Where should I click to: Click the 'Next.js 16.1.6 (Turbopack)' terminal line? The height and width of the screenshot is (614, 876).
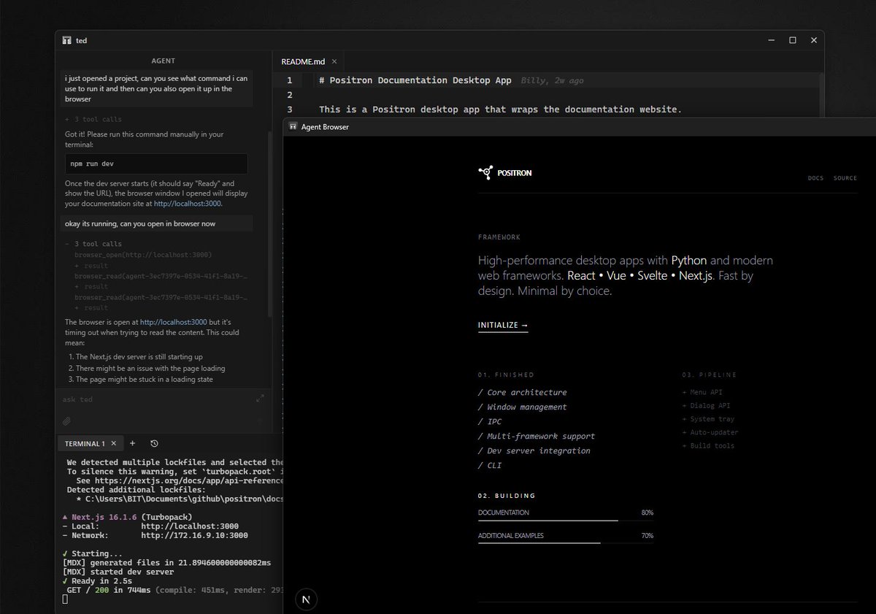click(127, 516)
